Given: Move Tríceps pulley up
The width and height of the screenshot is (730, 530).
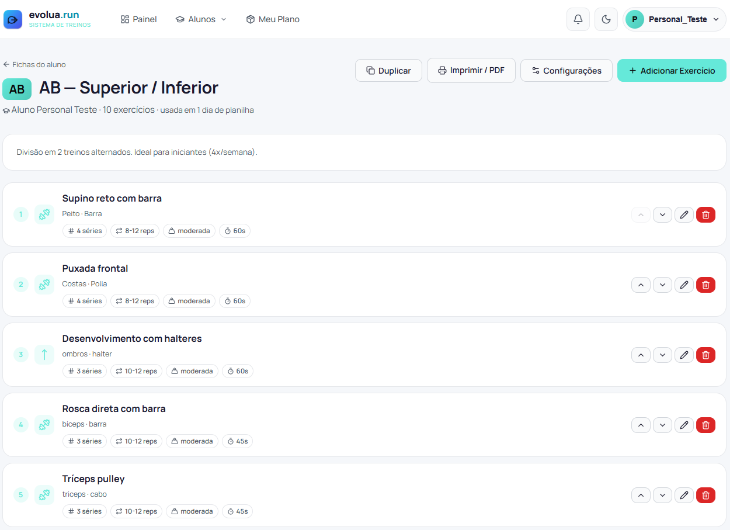Looking at the screenshot, I should 641,495.
